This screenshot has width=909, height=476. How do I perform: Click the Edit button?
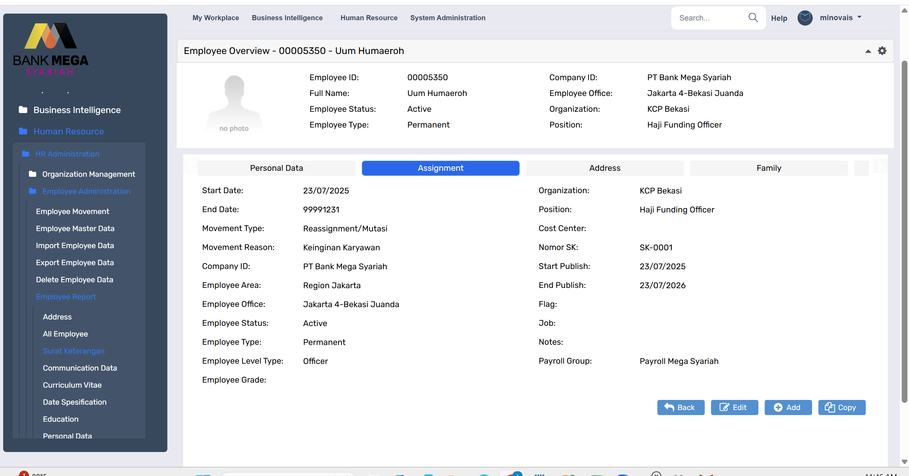coord(734,408)
